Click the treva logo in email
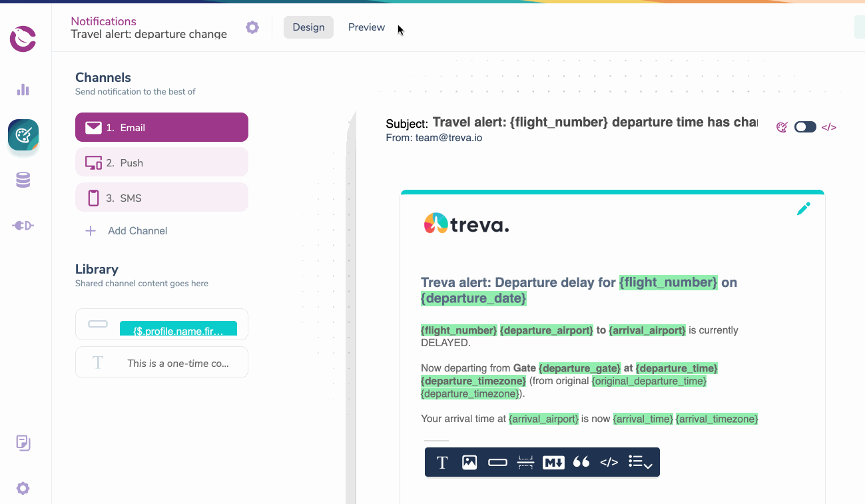The width and height of the screenshot is (865, 504). 466,224
